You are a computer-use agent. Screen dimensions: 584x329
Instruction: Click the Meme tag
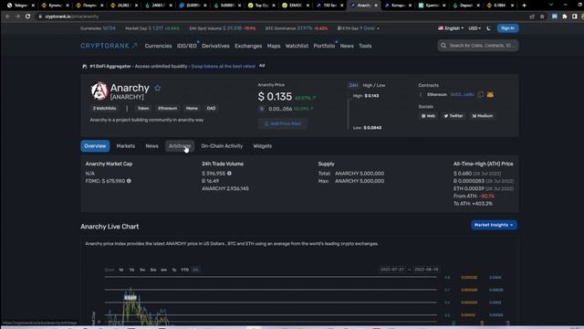tap(192, 108)
